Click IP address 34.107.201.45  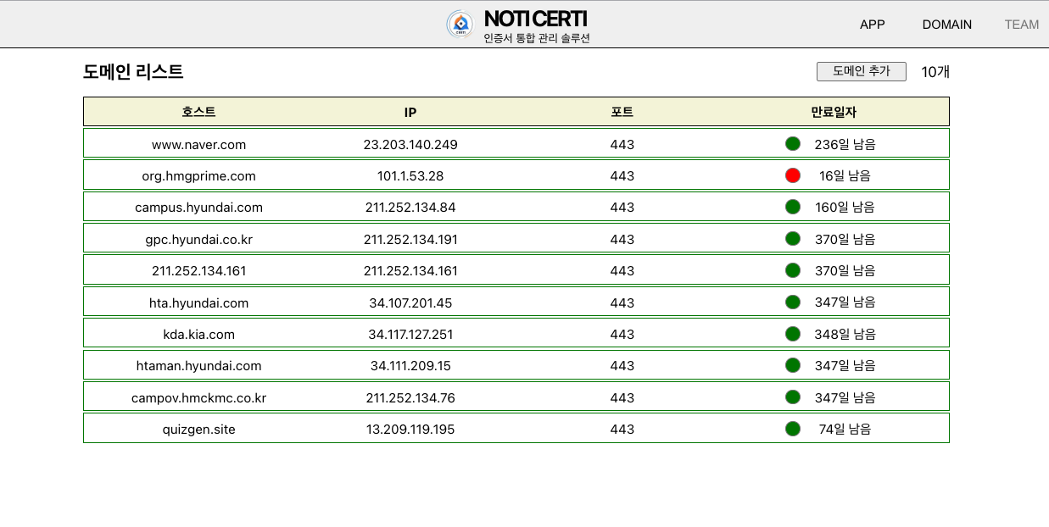coord(410,303)
